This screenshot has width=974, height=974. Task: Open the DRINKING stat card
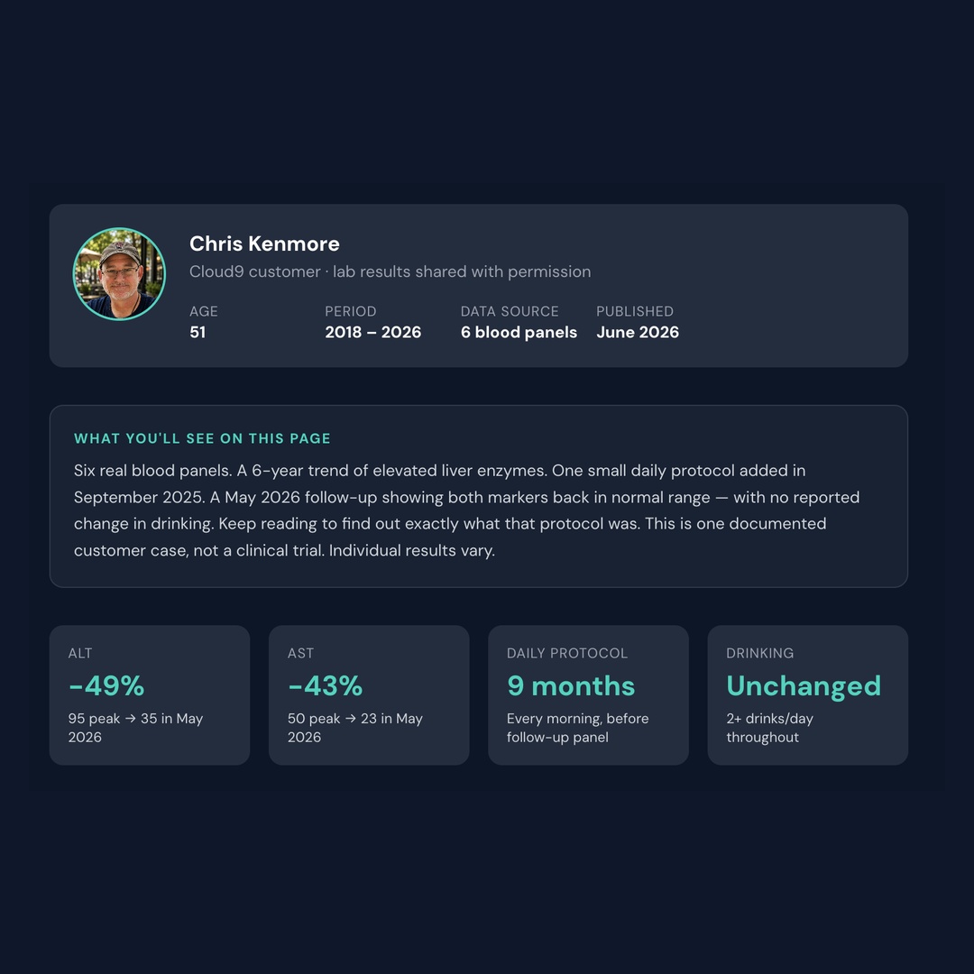coord(807,695)
